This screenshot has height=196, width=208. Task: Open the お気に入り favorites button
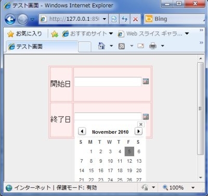click(24, 34)
